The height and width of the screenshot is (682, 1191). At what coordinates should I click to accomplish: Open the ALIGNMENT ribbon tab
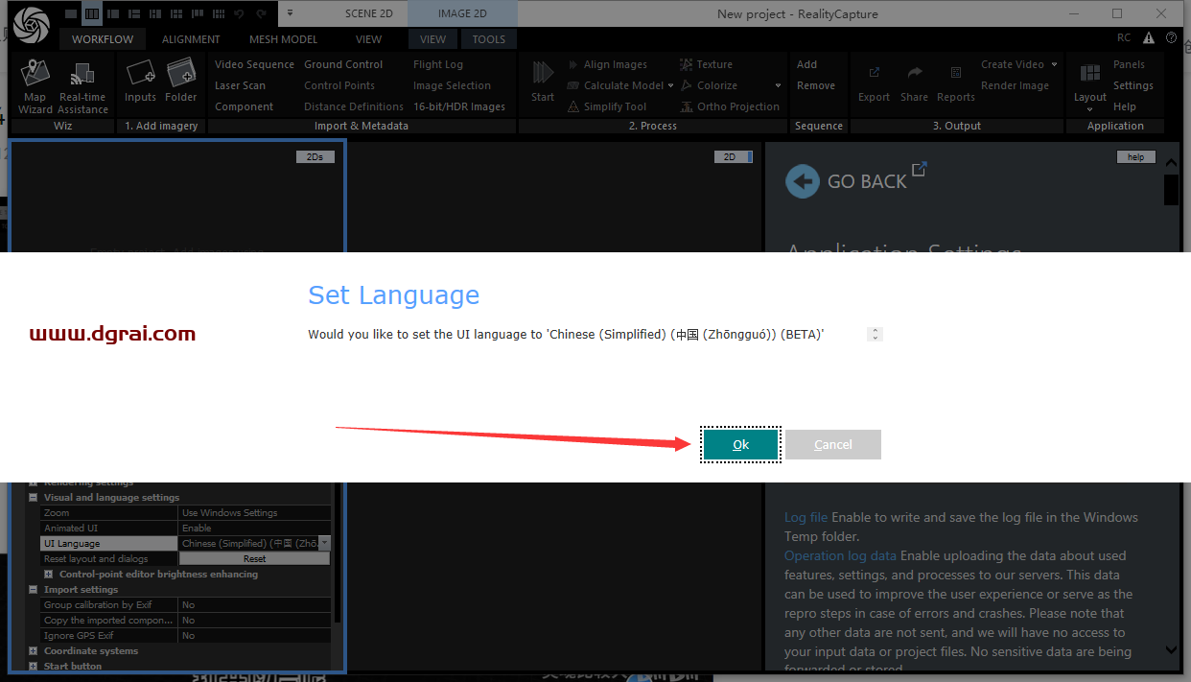(x=191, y=39)
